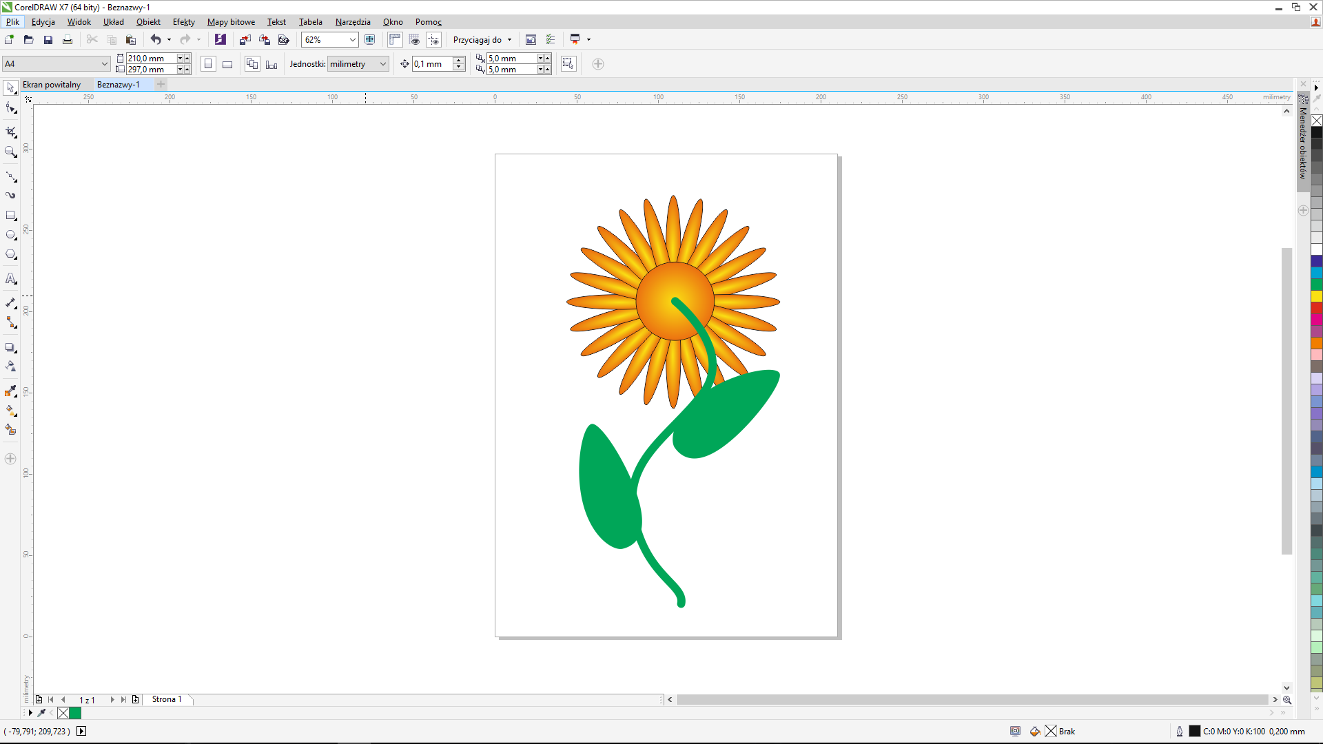Select the Zoom tool in toolbox

click(x=10, y=152)
